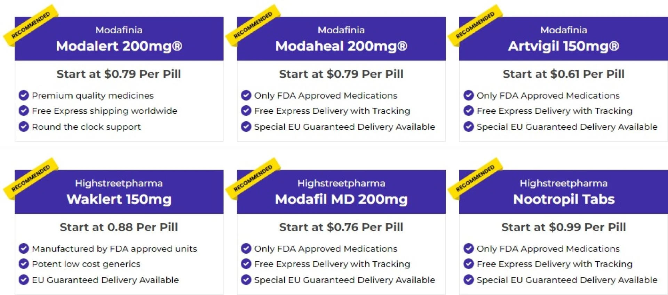Click checkmark beside Potent low cost generics
The height and width of the screenshot is (295, 668).
click(x=24, y=264)
